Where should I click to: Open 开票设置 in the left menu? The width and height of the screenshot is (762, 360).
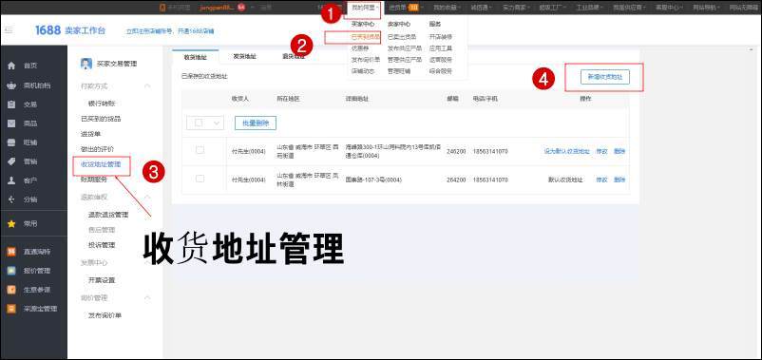tap(102, 280)
